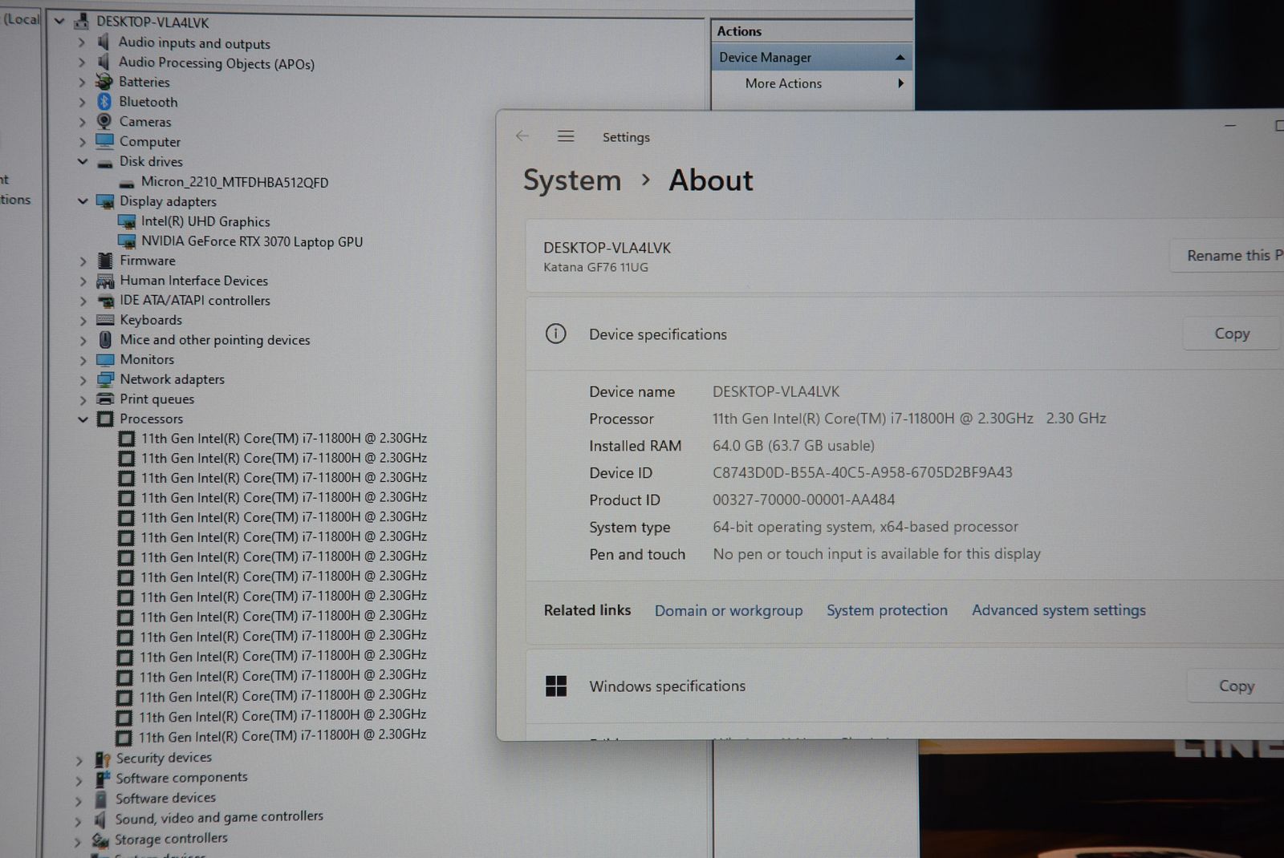Copy the Windows specifications
The width and height of the screenshot is (1284, 858).
(1236, 686)
